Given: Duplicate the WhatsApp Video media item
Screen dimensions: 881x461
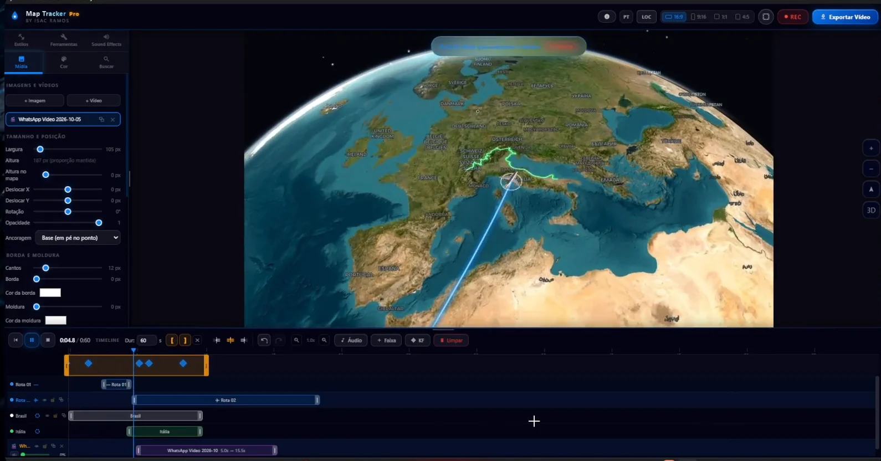Looking at the screenshot, I should pyautogui.click(x=101, y=120).
